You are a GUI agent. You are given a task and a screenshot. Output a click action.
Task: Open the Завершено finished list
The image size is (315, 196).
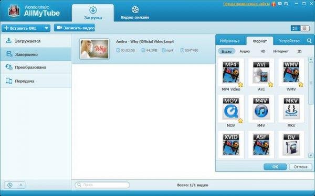pos(36,54)
